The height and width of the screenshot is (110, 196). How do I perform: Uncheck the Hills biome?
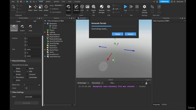(x=27, y=71)
